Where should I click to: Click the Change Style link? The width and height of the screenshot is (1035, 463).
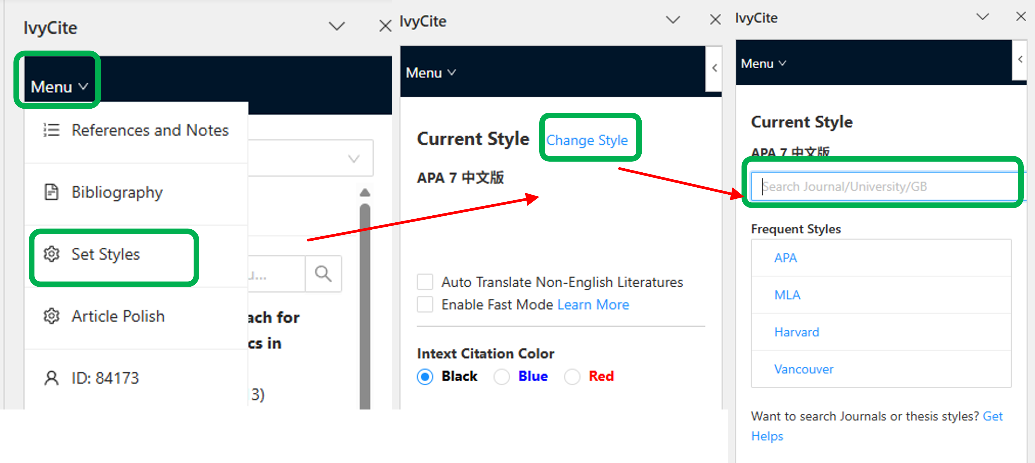(587, 140)
